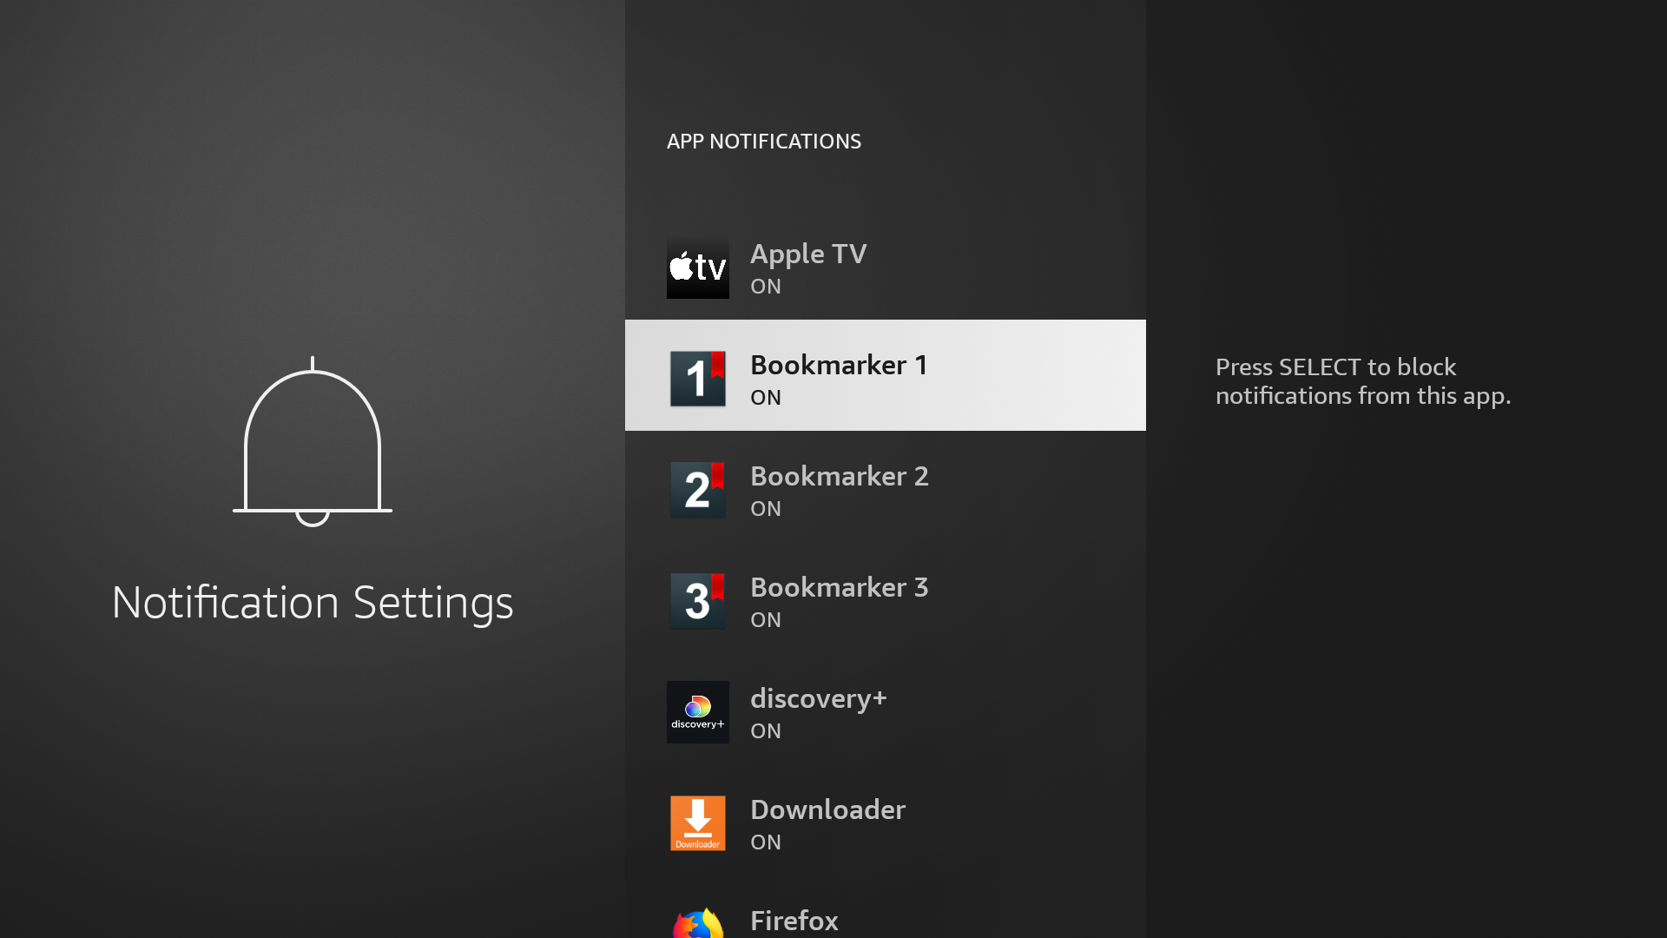Viewport: 1667px width, 938px height.
Task: Click the APP NOTIFICATIONS heading
Action: [x=764, y=142]
